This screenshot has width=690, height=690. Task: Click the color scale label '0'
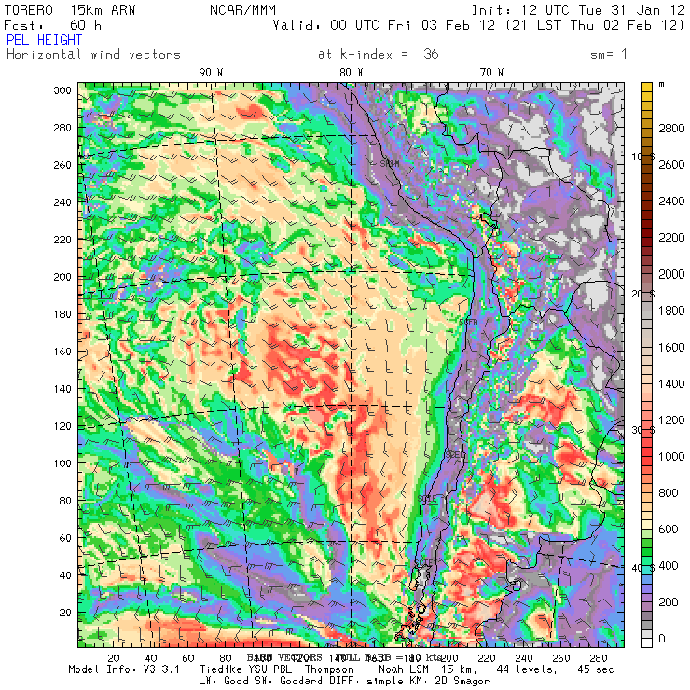[662, 639]
